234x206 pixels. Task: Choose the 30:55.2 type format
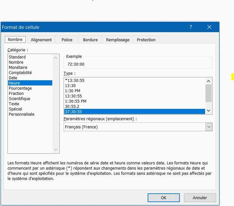72,106
